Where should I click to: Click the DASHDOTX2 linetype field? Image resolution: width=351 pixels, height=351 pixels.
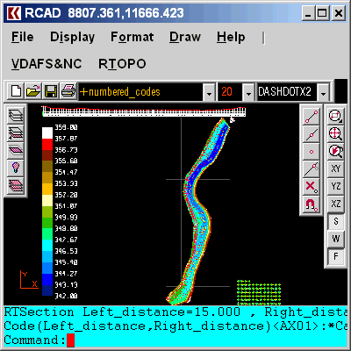287,92
